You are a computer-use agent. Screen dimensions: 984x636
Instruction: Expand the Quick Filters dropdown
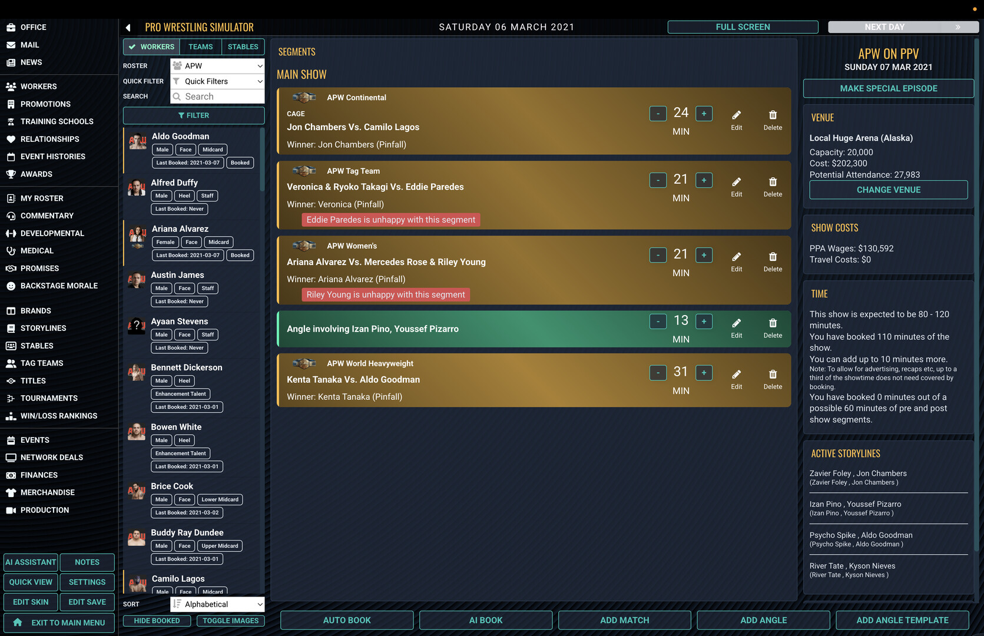pos(217,81)
